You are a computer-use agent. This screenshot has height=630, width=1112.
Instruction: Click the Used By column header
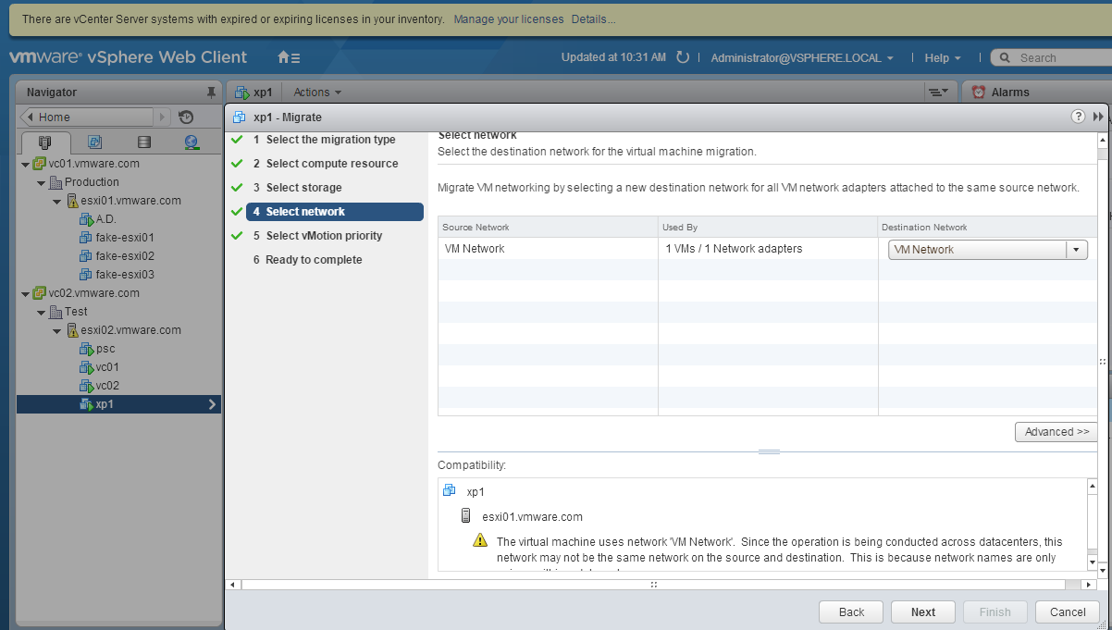(768, 228)
